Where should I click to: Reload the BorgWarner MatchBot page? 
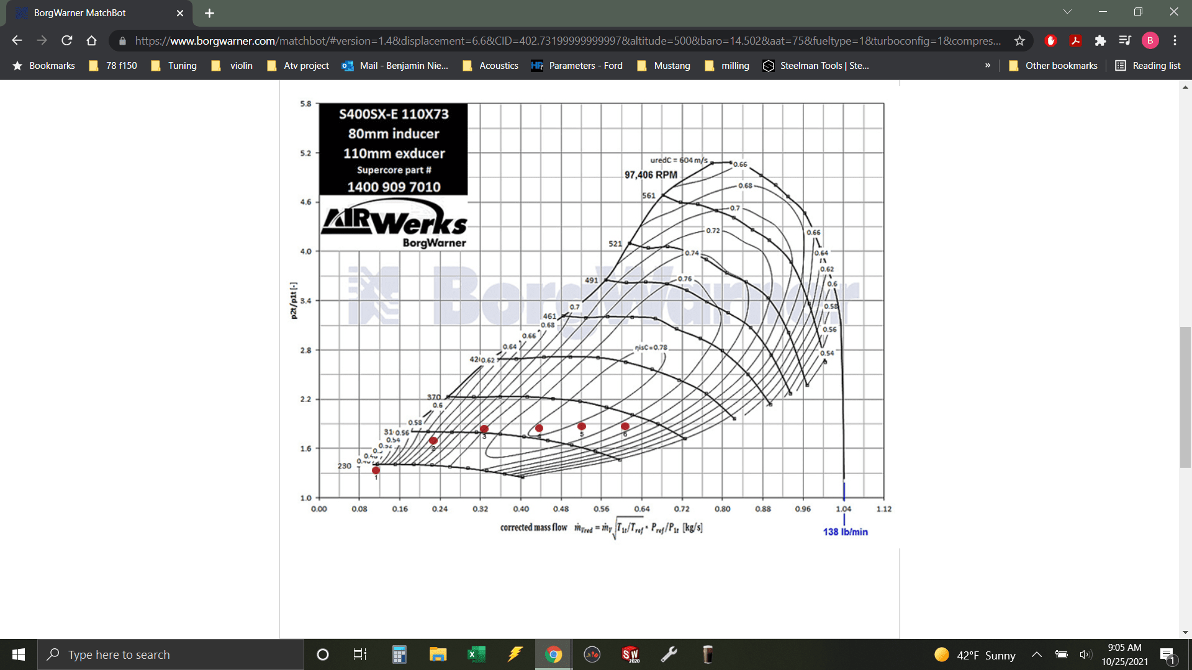click(66, 40)
